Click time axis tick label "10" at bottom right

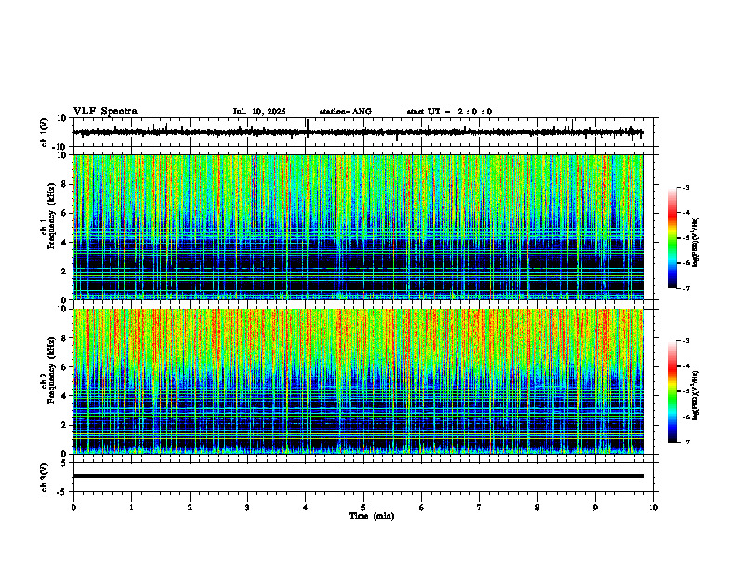click(x=653, y=508)
